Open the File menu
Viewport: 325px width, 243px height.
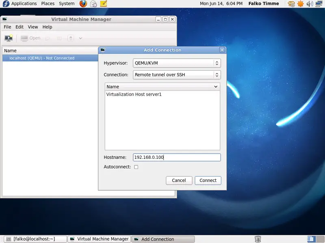[7, 27]
